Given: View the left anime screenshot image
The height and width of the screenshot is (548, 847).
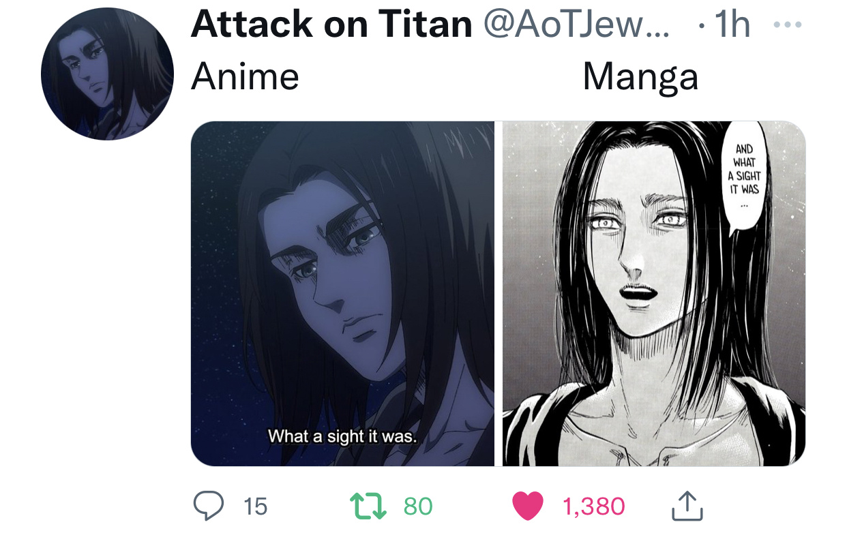Looking at the screenshot, I should (342, 294).
